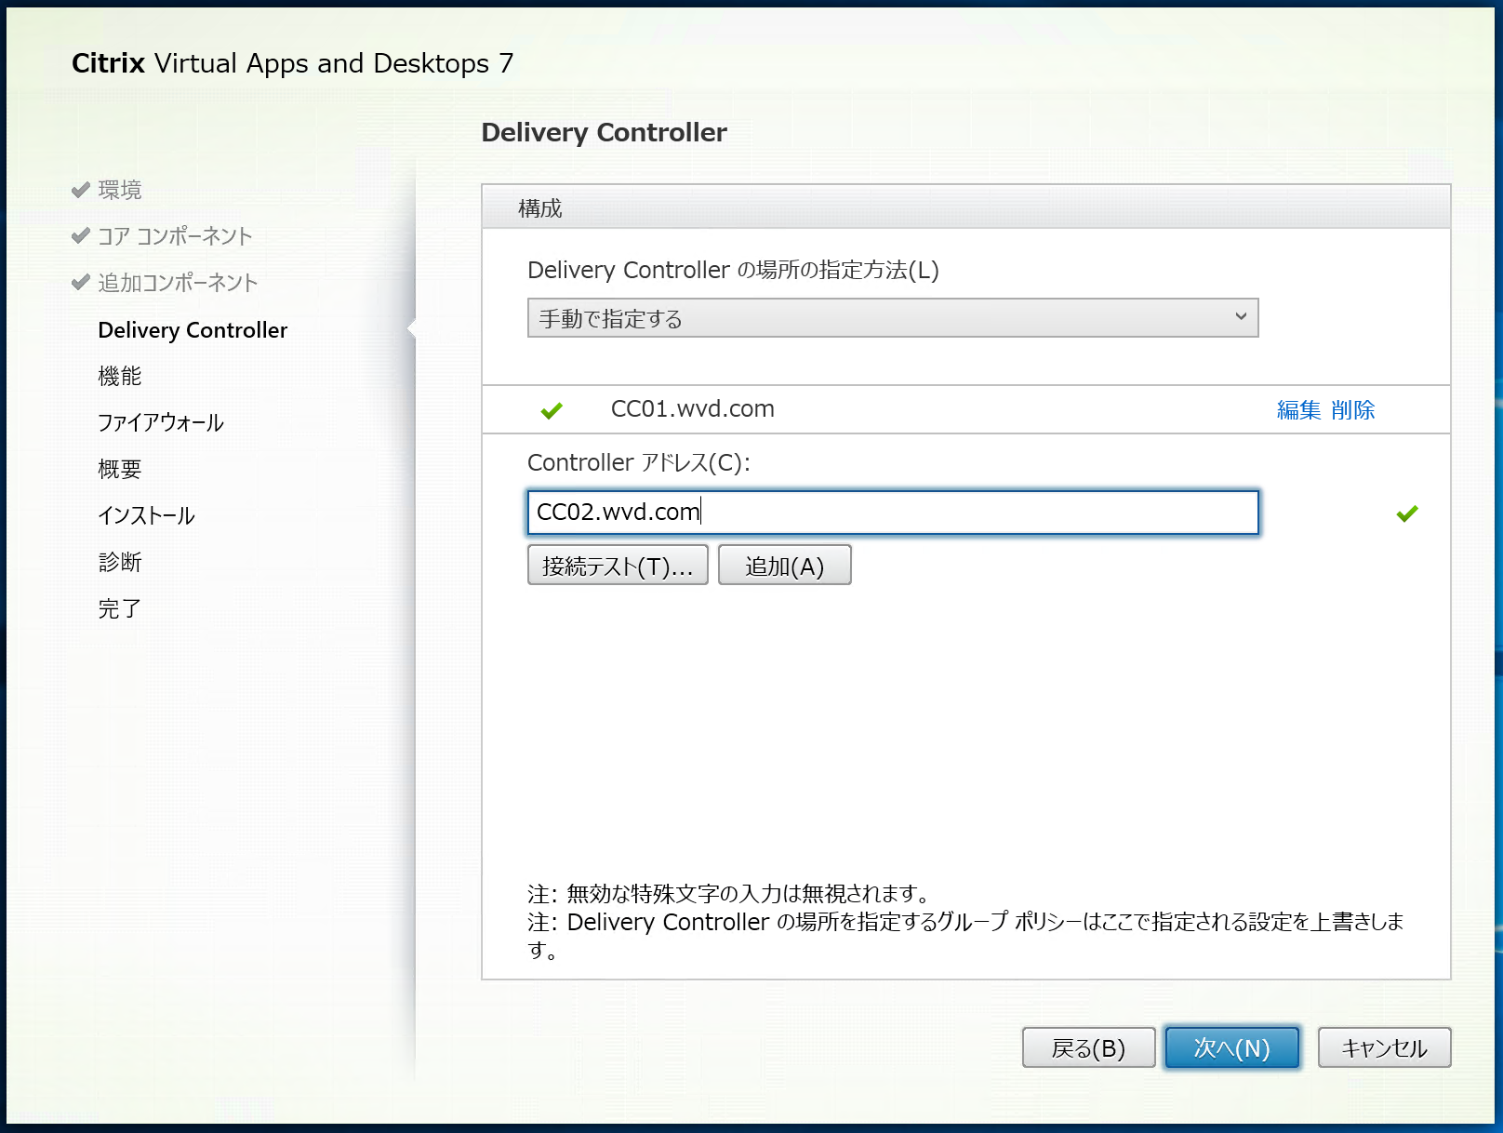
Task: Click the 追加(A) button to add controller
Action: 784,565
